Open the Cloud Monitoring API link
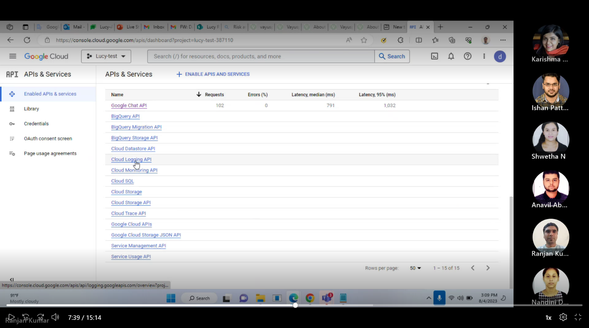Image resolution: width=589 pixels, height=328 pixels. pyautogui.click(x=134, y=170)
